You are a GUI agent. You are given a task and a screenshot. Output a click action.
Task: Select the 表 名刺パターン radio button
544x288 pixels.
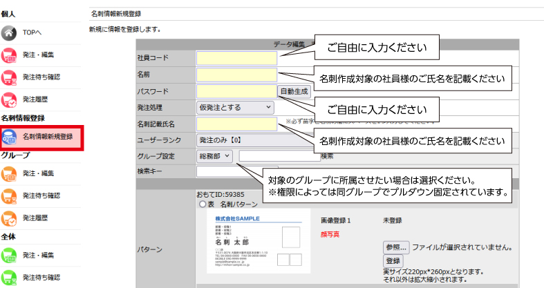(203, 204)
